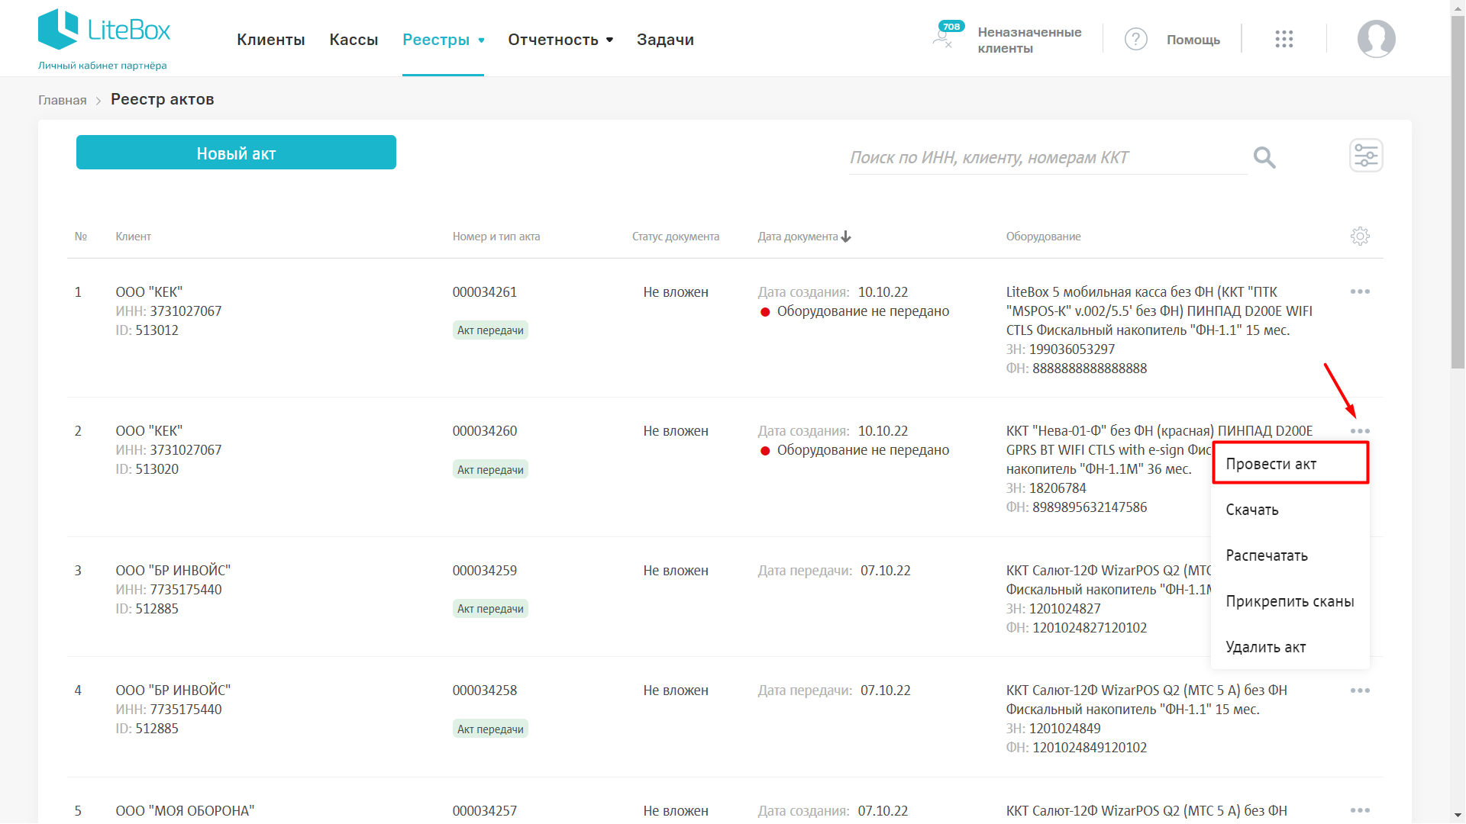Open actions menu for act 000034261

1360,291
